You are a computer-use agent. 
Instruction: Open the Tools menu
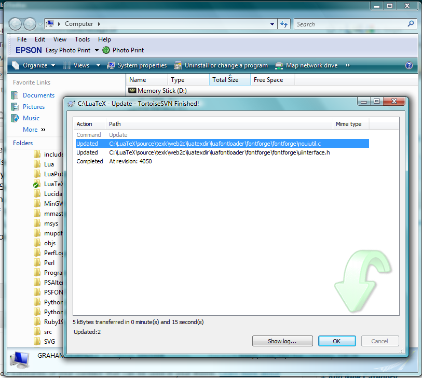82,39
